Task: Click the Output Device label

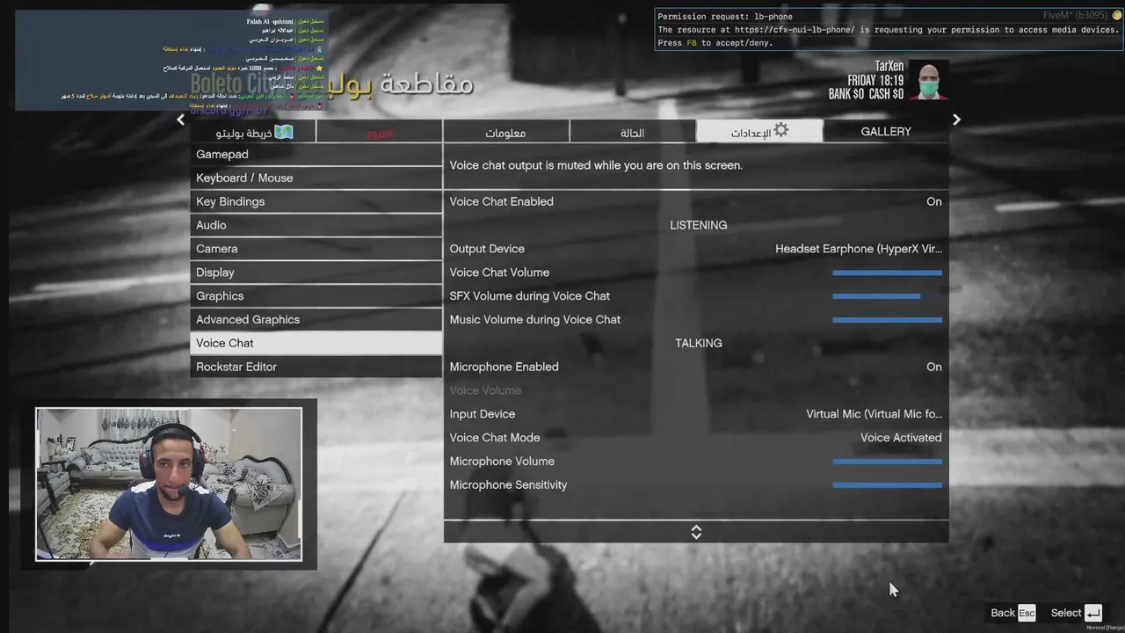Action: tap(487, 249)
